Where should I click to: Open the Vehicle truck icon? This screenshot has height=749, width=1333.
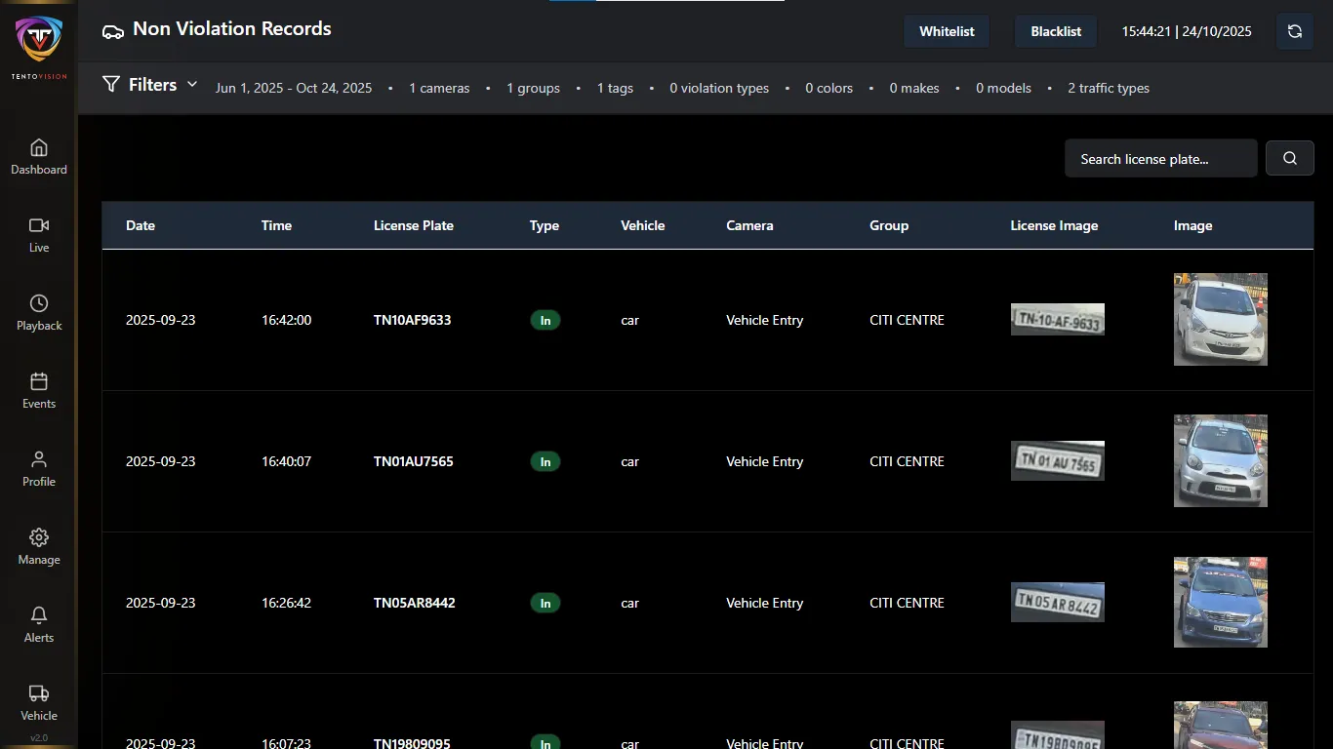click(x=39, y=694)
